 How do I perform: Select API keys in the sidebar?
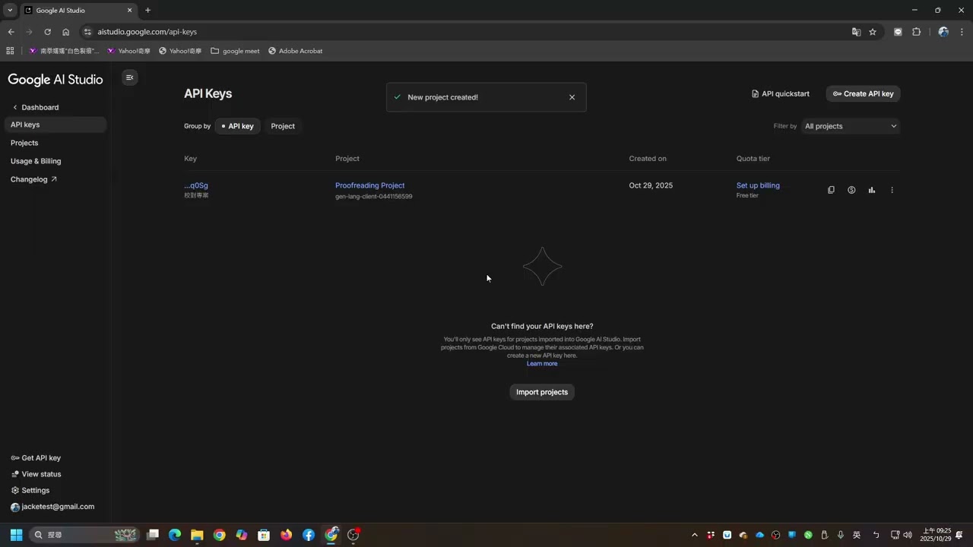pyautogui.click(x=55, y=125)
